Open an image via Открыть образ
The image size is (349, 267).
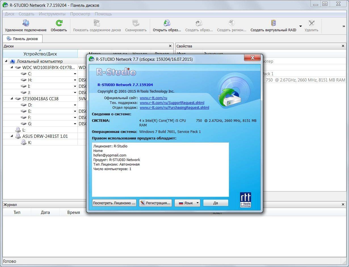coord(167,26)
